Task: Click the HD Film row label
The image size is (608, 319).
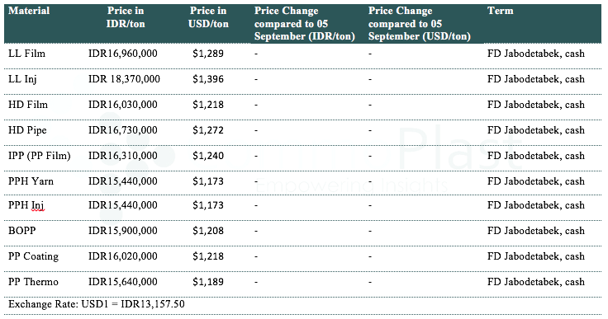Action: 28,105
